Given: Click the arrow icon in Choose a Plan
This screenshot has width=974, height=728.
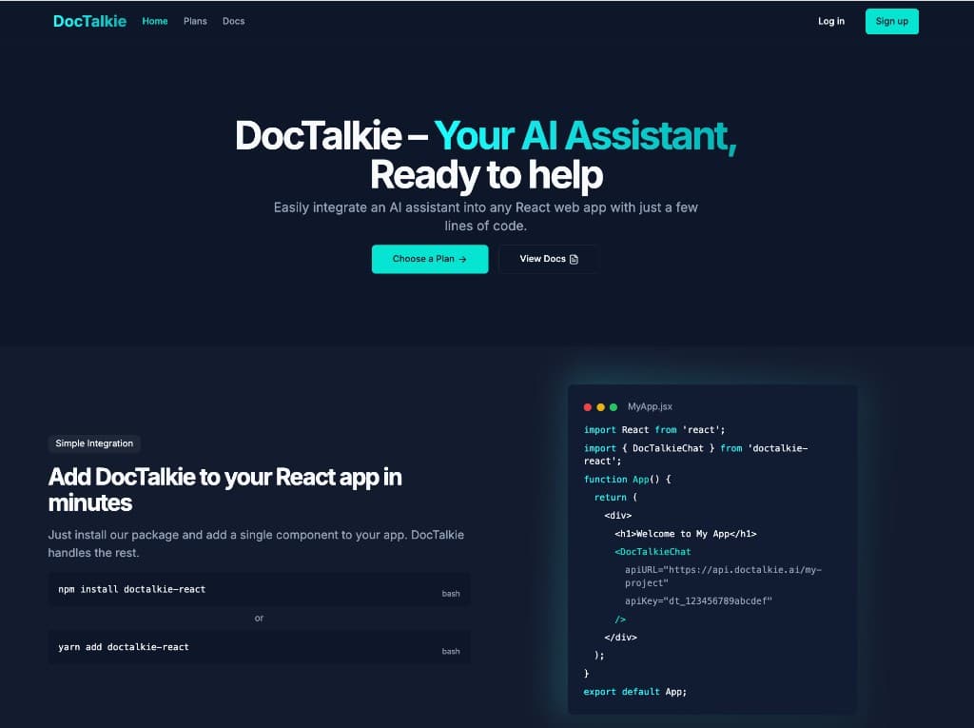Looking at the screenshot, I should (x=463, y=259).
